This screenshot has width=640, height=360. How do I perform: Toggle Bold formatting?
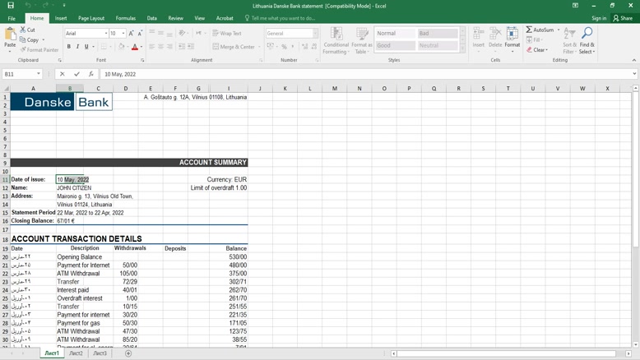[x=69, y=47]
